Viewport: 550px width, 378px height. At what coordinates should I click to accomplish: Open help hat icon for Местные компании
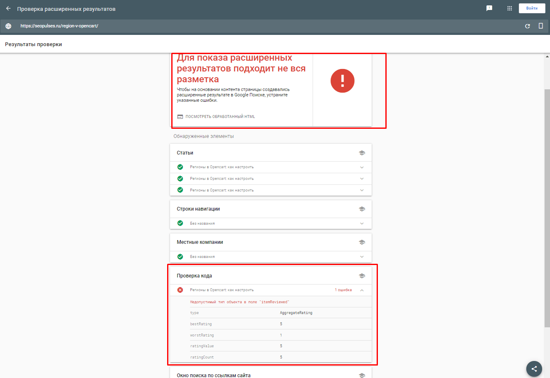(x=362, y=242)
